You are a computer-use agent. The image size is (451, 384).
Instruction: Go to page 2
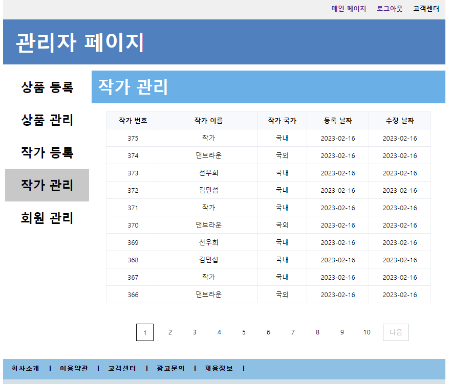tap(170, 332)
